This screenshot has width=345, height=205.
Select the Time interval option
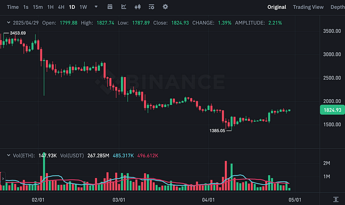click(x=13, y=7)
